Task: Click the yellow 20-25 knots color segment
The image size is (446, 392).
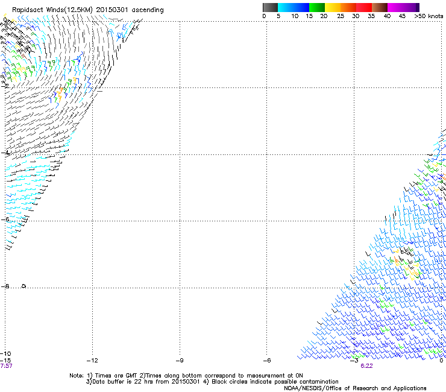Action: click(333, 7)
